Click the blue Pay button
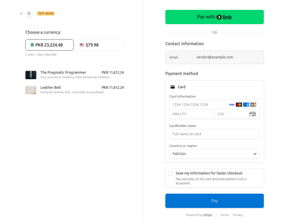The width and height of the screenshot is (297, 223). (214, 201)
